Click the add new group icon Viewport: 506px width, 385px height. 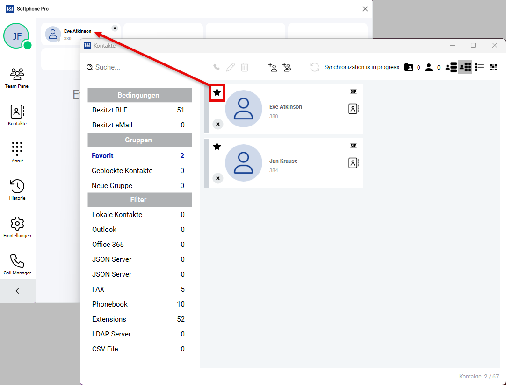(287, 67)
